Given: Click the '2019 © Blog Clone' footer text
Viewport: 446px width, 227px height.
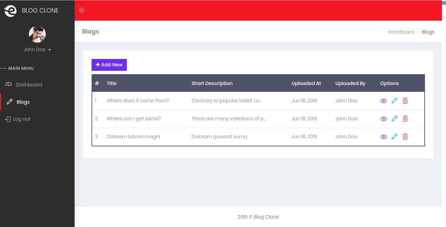Looking at the screenshot, I should 258,217.
